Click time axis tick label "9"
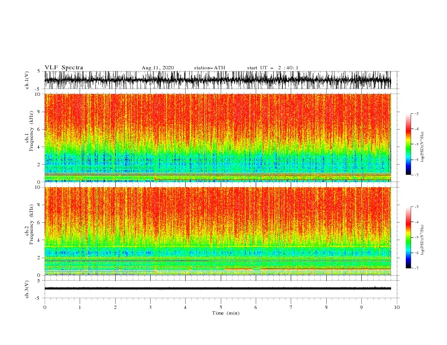This screenshot has height=345, width=447. pos(361,307)
